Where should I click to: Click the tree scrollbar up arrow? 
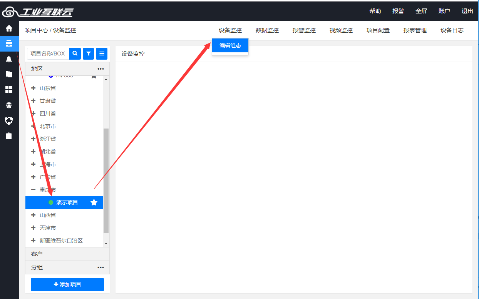click(106, 79)
